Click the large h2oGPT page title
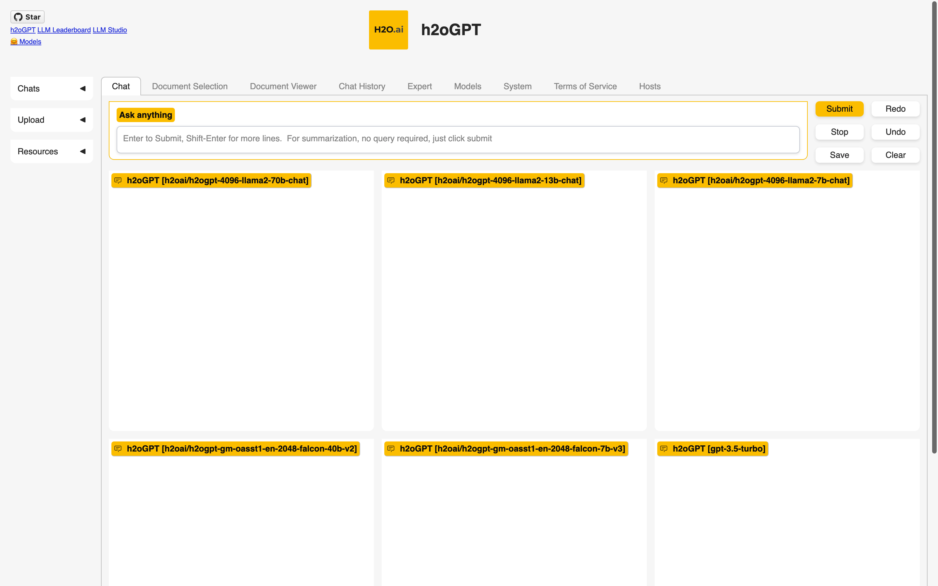Image resolution: width=938 pixels, height=586 pixels. pos(451,30)
